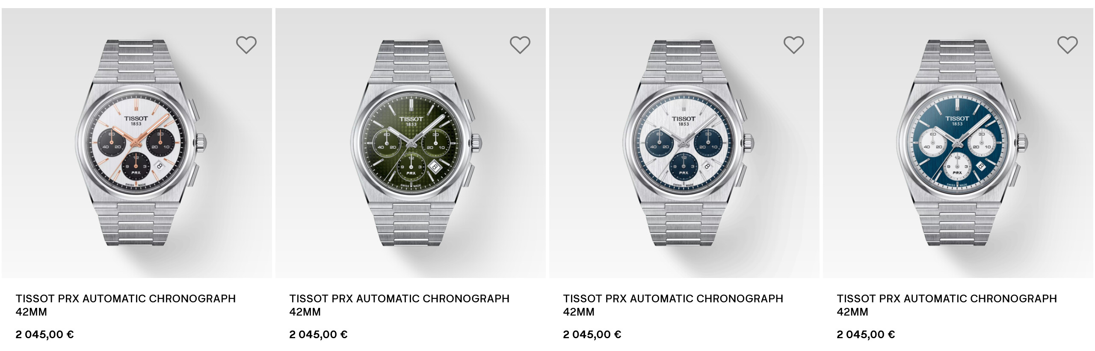The height and width of the screenshot is (351, 1095).
Task: Add white rose-gold PRX watch to wishlist
Action: 246,45
